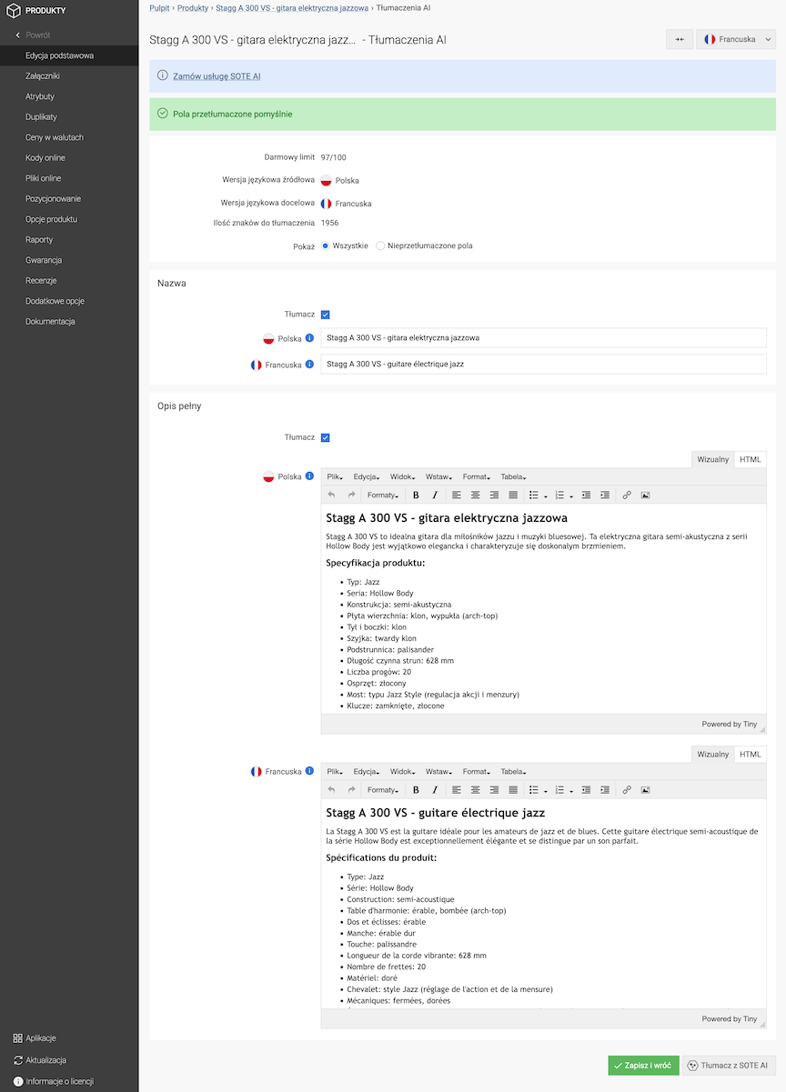This screenshot has height=1092, width=786.
Task: Click Bold icon in Polska editor toolbar
Action: coord(416,496)
